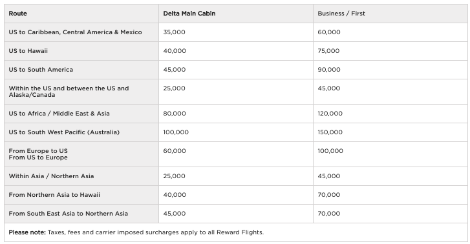This screenshot has height=244, width=470.
Task: Click the US to South America route
Action: click(x=41, y=70)
